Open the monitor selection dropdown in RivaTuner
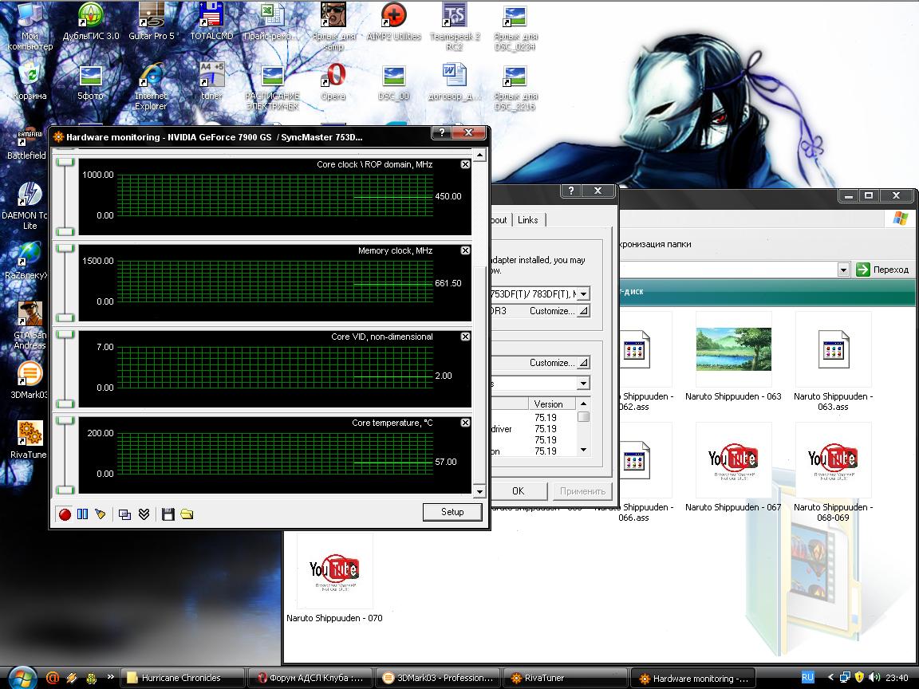This screenshot has height=689, width=919. tap(583, 294)
